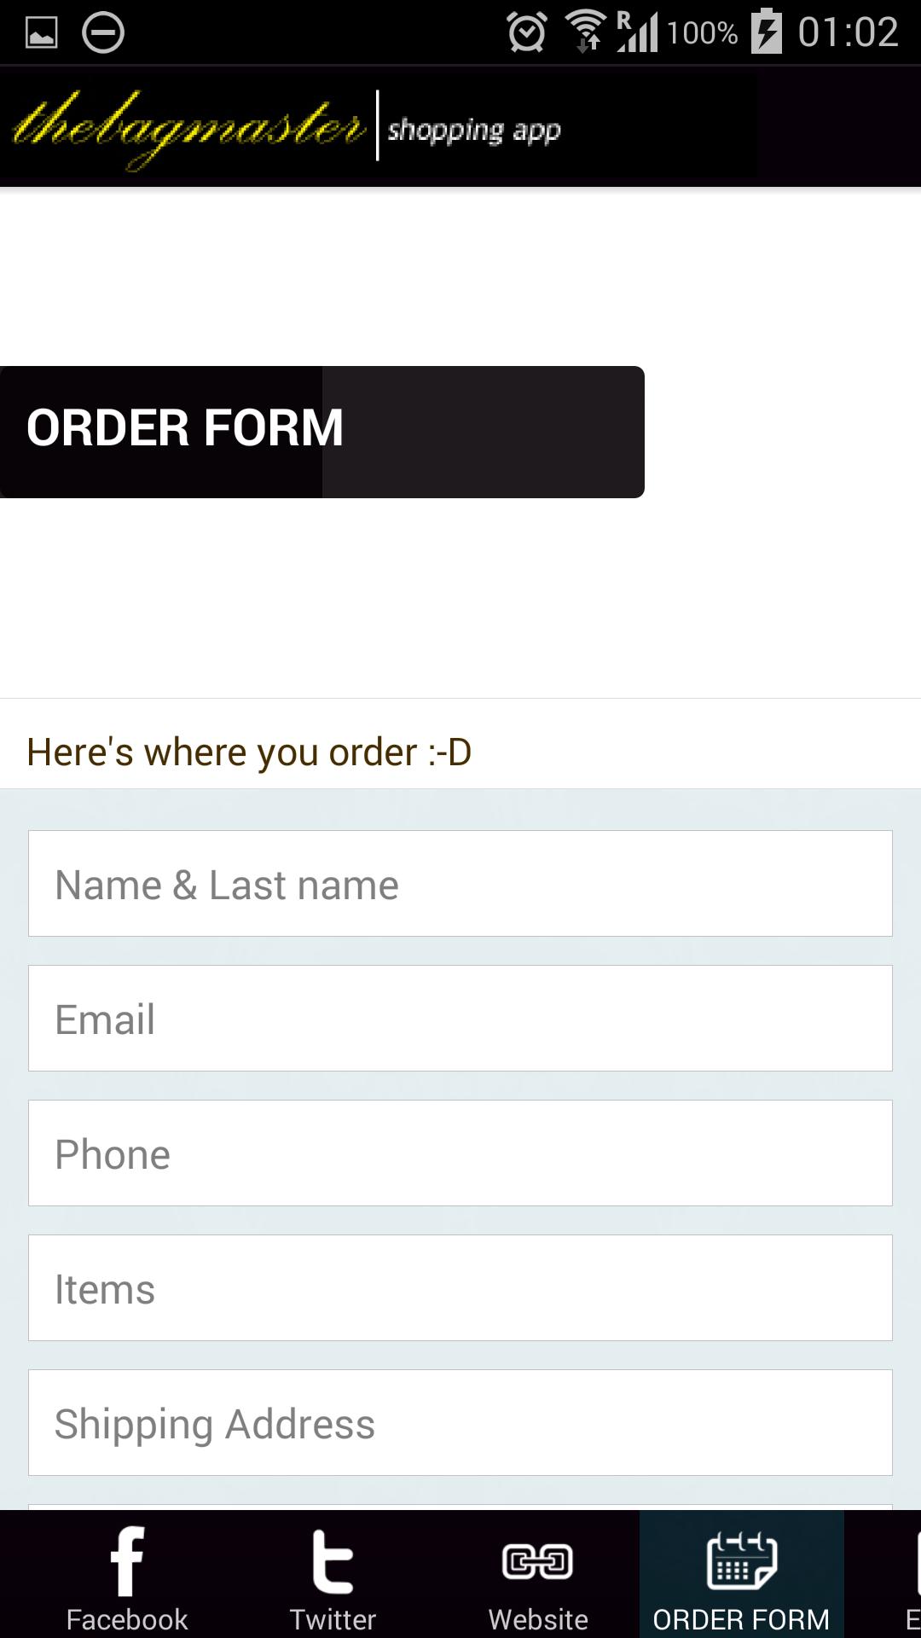Tap the Shipping Address field
Viewport: 921px width, 1638px height.
point(460,1422)
